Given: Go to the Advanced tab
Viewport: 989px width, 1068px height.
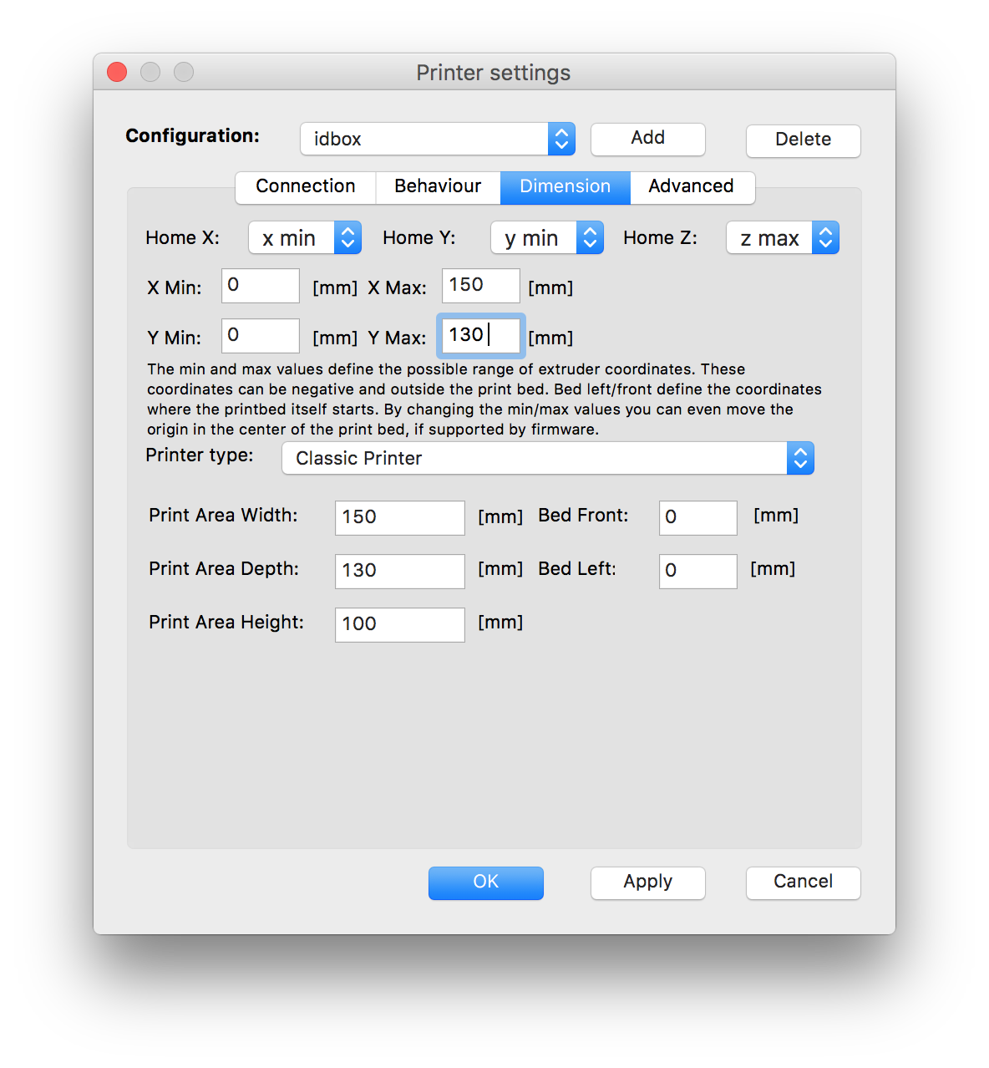Looking at the screenshot, I should (691, 186).
